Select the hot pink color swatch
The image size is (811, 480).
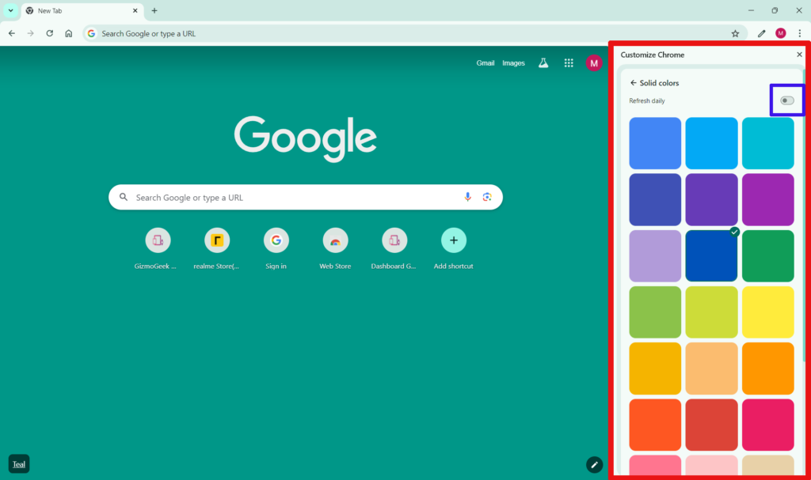click(767, 425)
